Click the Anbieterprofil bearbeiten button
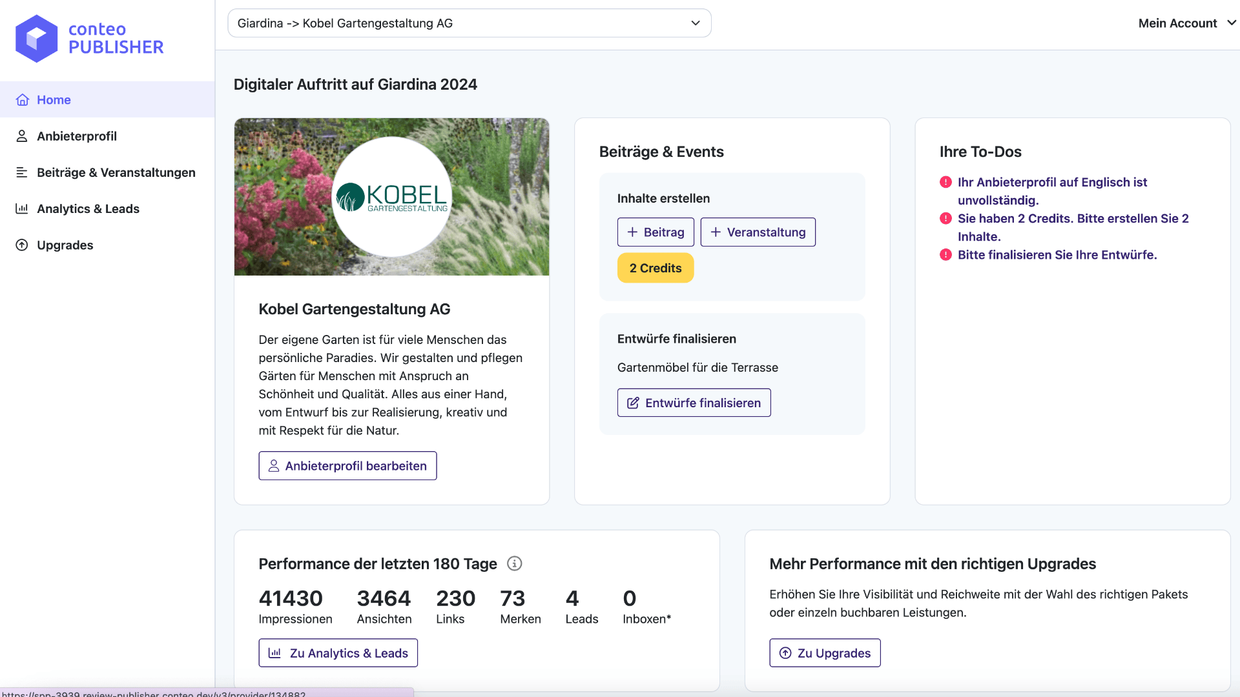Image resolution: width=1240 pixels, height=697 pixels. (x=347, y=466)
